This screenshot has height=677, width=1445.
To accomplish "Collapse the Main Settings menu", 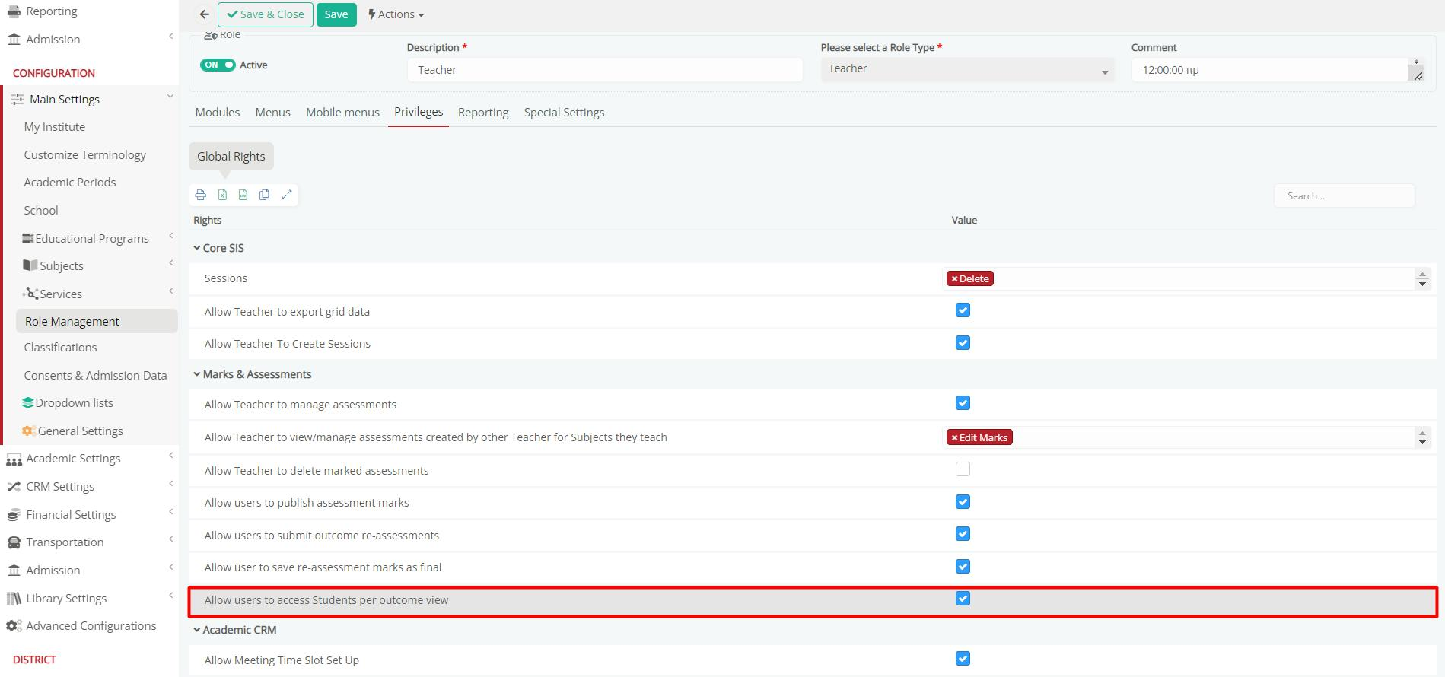I will (170, 97).
